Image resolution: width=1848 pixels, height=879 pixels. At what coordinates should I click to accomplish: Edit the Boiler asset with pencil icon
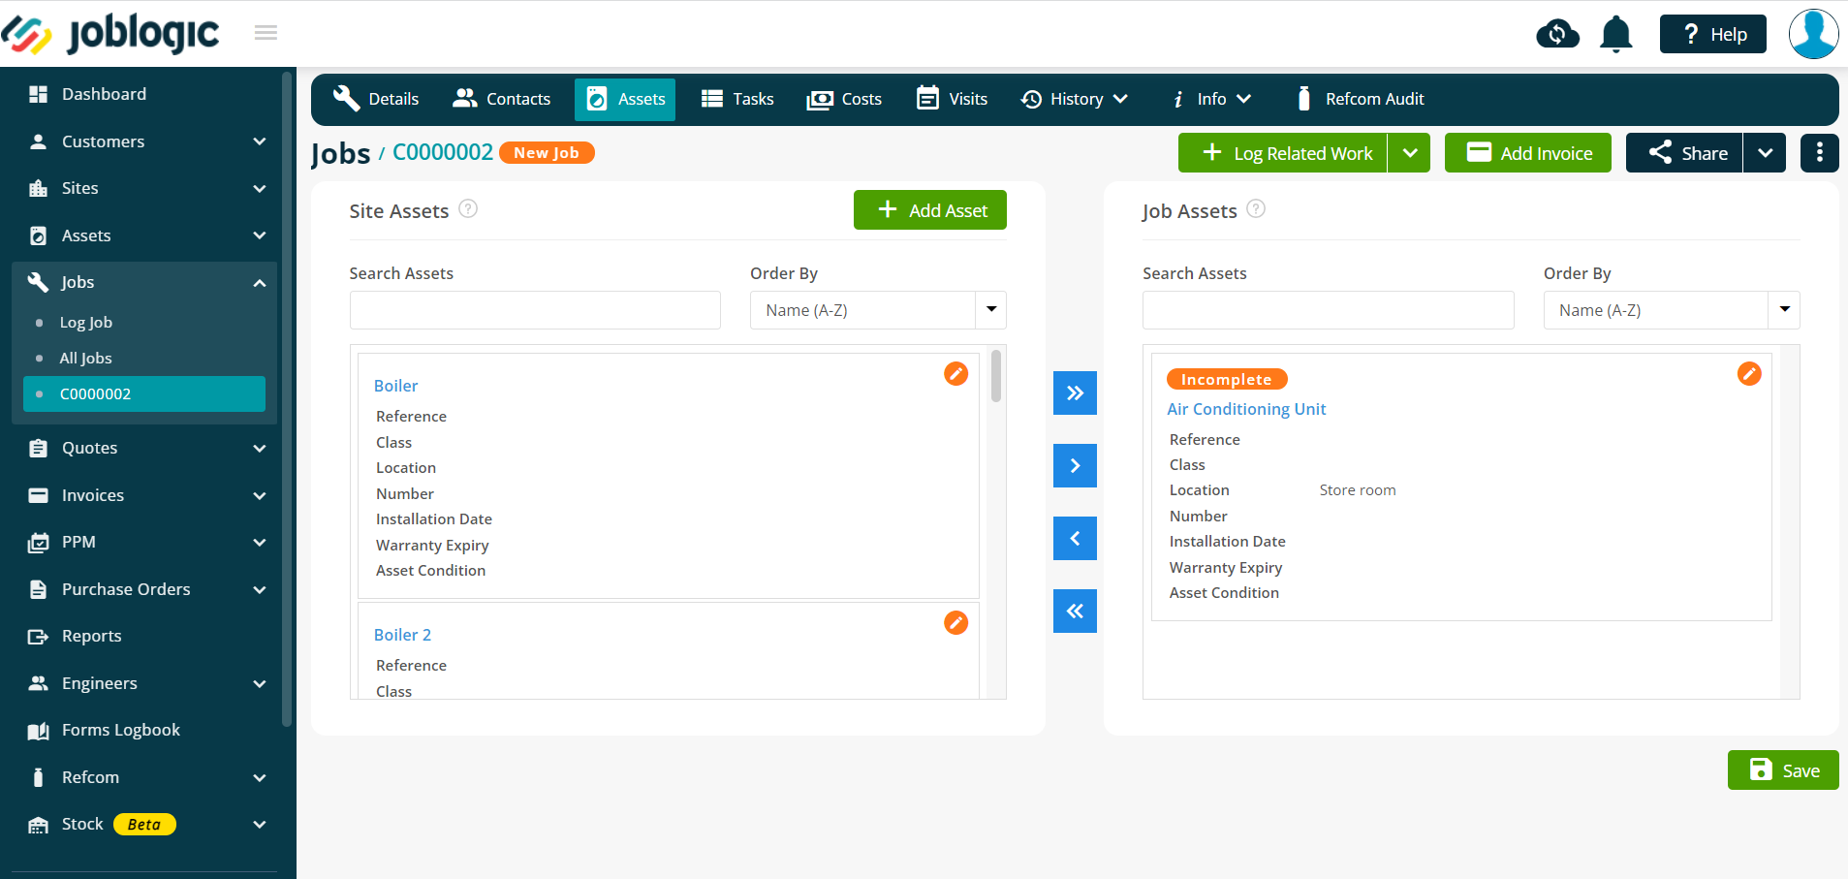(955, 373)
